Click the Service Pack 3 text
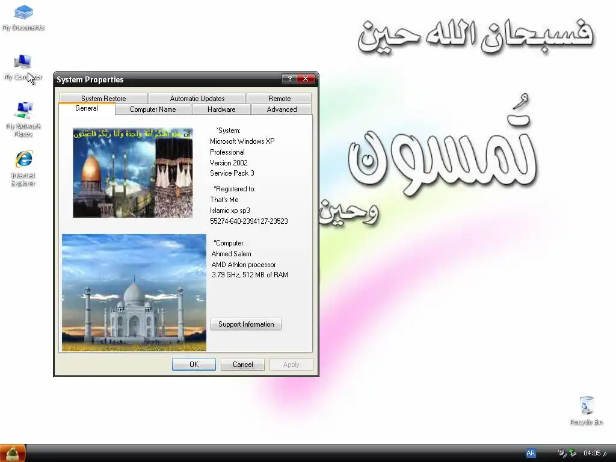616x462 pixels. tap(232, 173)
